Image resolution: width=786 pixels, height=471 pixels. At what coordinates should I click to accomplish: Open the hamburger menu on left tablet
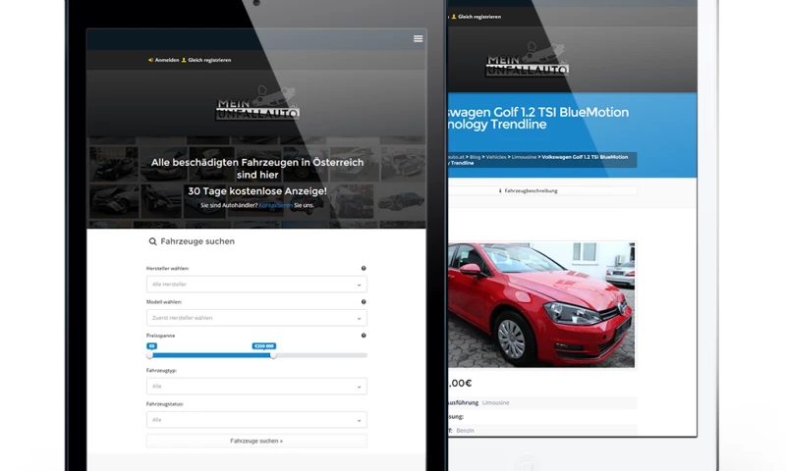[x=418, y=38]
